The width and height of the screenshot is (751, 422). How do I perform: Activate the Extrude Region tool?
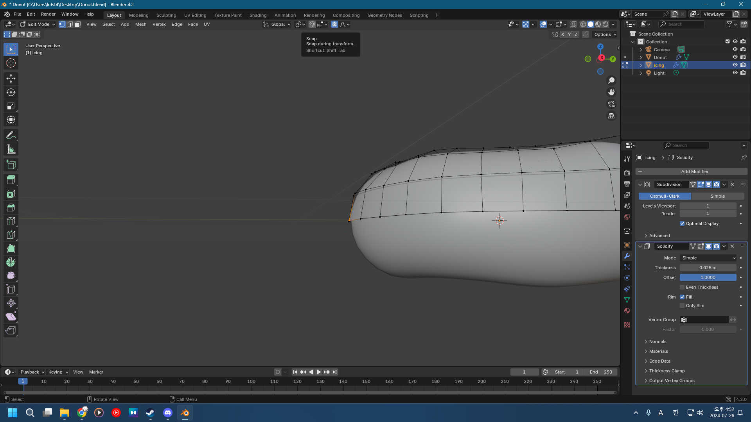(11, 180)
